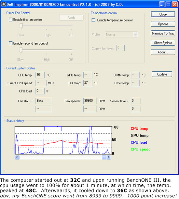Click the status history right scroll arrow
This screenshot has width=179, height=199.
click(109, 157)
